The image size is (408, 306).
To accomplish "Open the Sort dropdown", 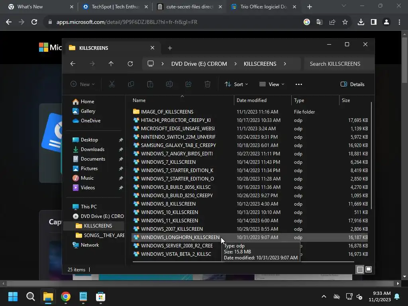I will pos(237,84).
